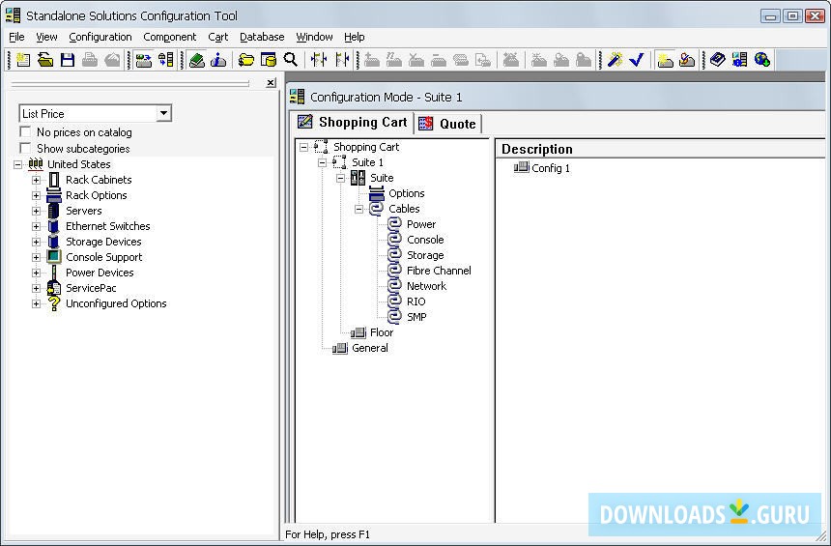Screen dimensions: 831x546
Task: Expand the Storage Devices category
Action: click(x=37, y=242)
